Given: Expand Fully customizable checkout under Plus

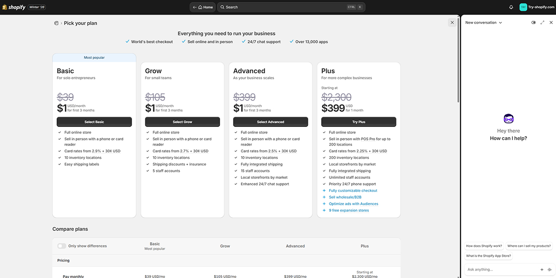Looking at the screenshot, I should coord(353,190).
